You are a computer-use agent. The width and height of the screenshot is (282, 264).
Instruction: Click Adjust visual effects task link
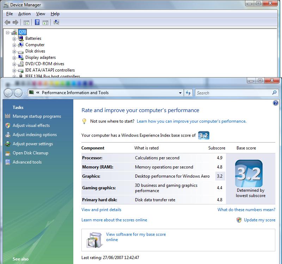coord(31,125)
